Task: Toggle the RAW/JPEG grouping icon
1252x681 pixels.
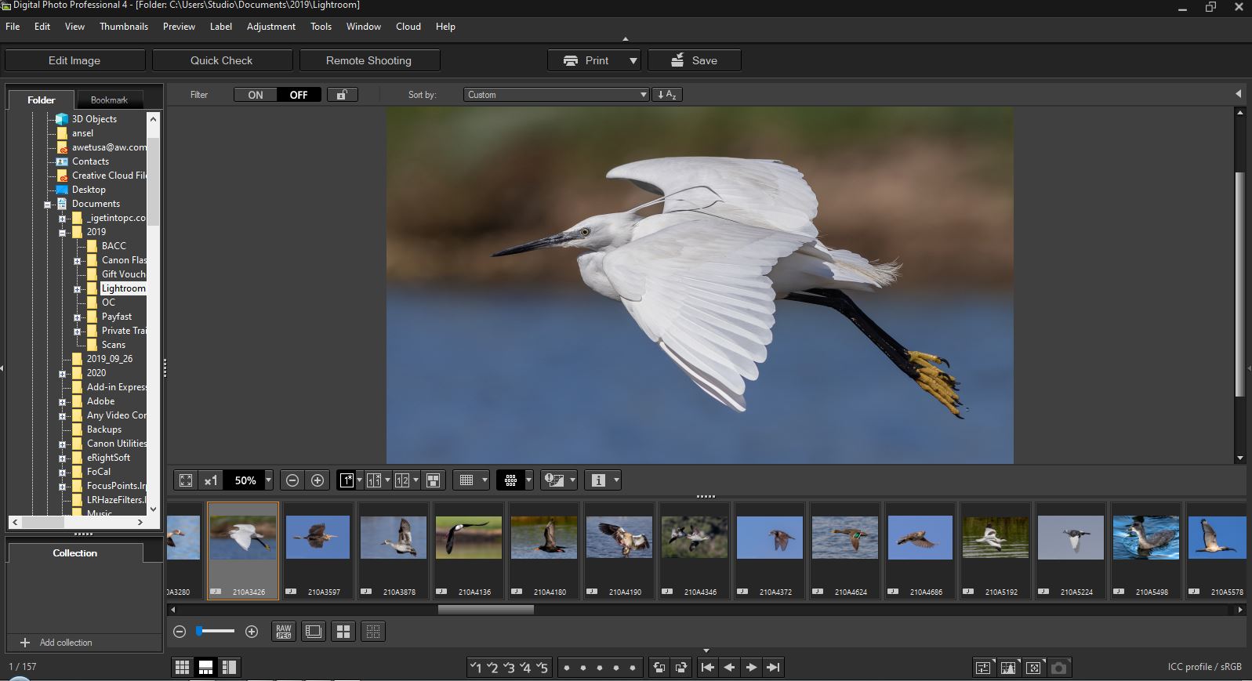Action: [284, 632]
